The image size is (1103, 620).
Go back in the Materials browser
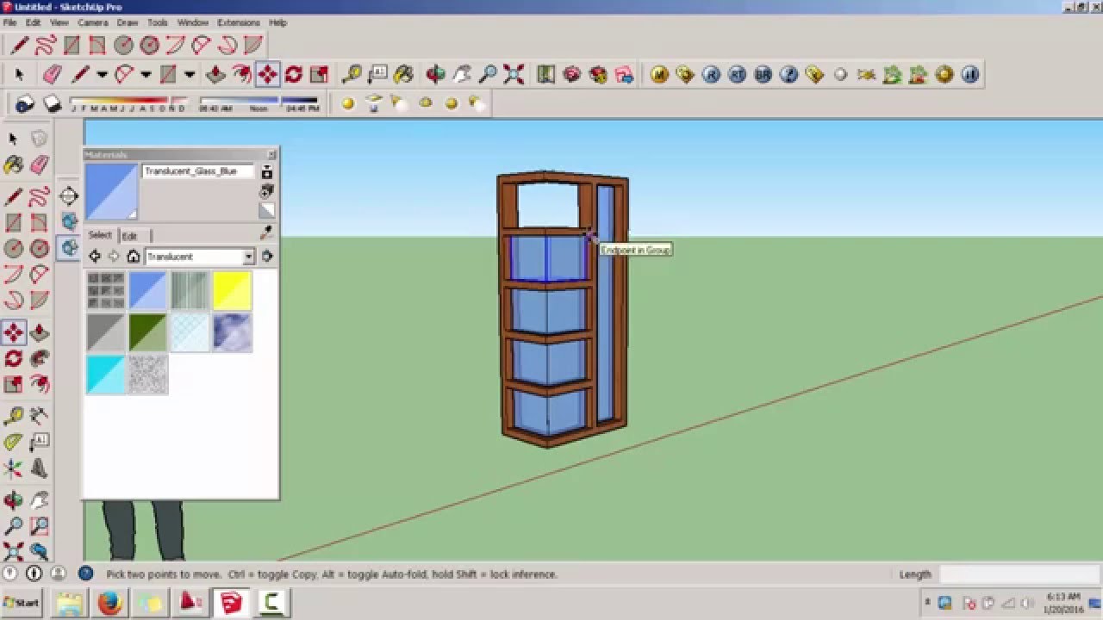point(95,257)
